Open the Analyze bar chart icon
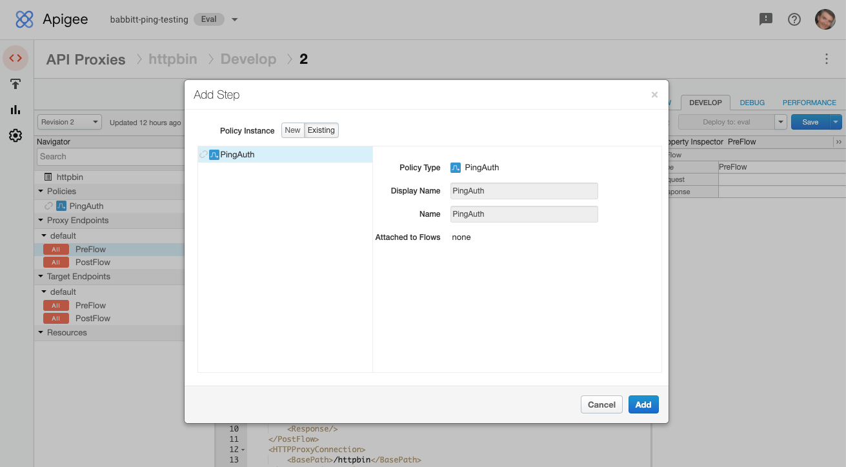 [x=15, y=110]
